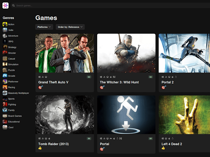Select the Racing genre label
The width and height of the screenshot is (210, 157).
(12, 87)
